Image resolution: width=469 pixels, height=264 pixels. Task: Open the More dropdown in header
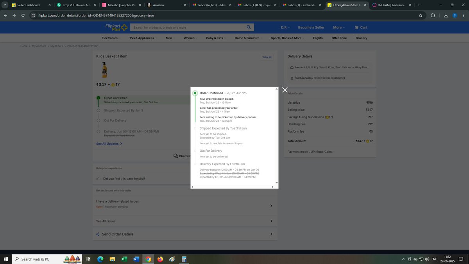click(x=339, y=27)
